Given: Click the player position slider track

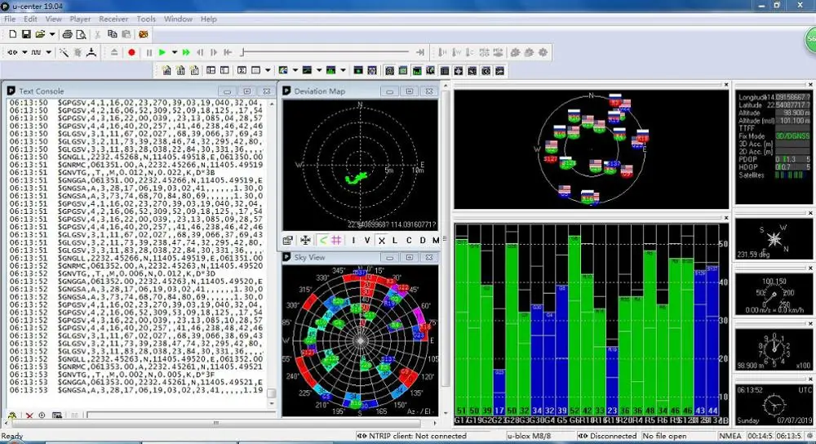Looking at the screenshot, I should click(326, 52).
